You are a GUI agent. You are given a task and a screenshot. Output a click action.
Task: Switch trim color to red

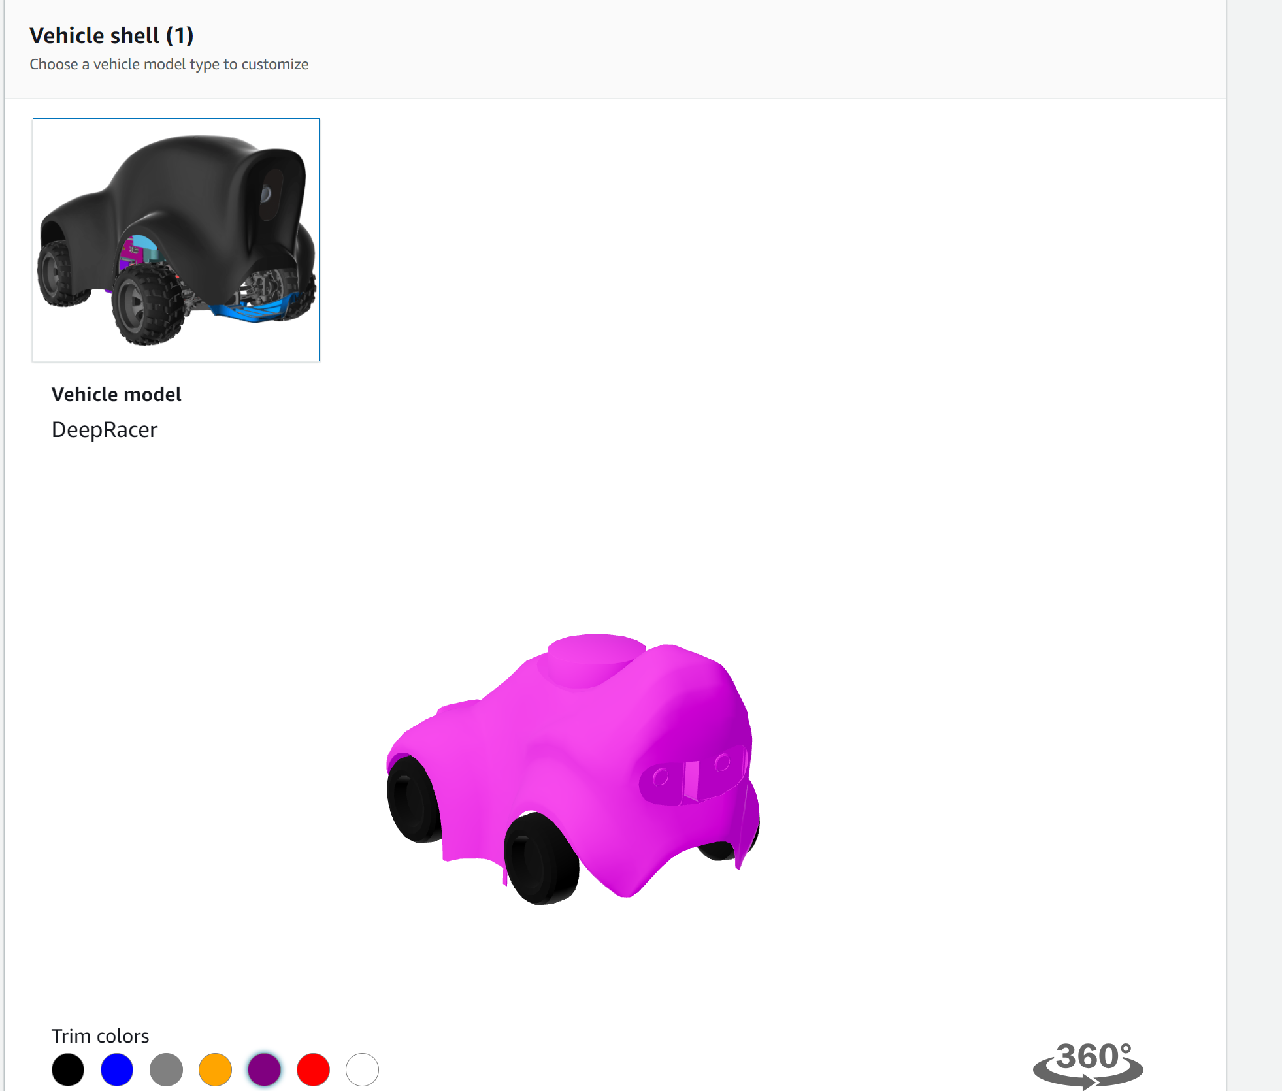(313, 1069)
